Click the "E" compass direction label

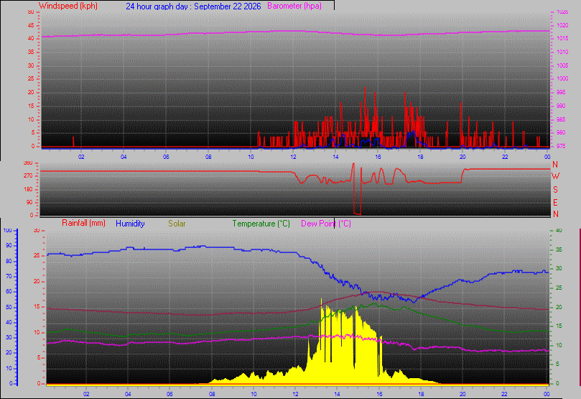coord(555,203)
